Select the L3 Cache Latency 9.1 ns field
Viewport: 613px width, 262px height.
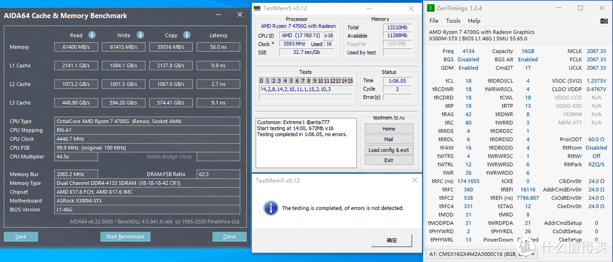tap(218, 103)
